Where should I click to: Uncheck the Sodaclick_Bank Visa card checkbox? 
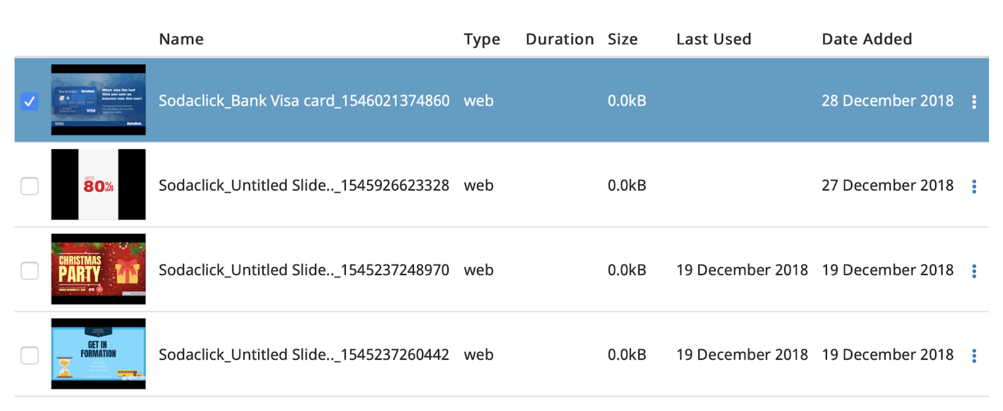[x=29, y=102]
